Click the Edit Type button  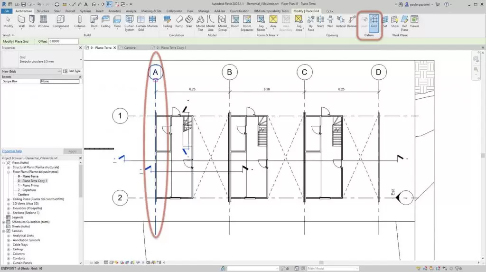[72, 71]
